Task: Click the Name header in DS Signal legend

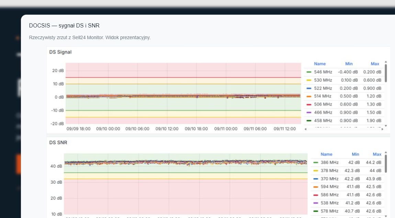Action: pos(320,64)
